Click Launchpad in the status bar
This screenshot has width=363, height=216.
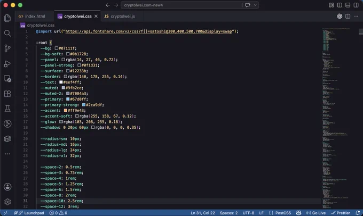tap(29, 213)
